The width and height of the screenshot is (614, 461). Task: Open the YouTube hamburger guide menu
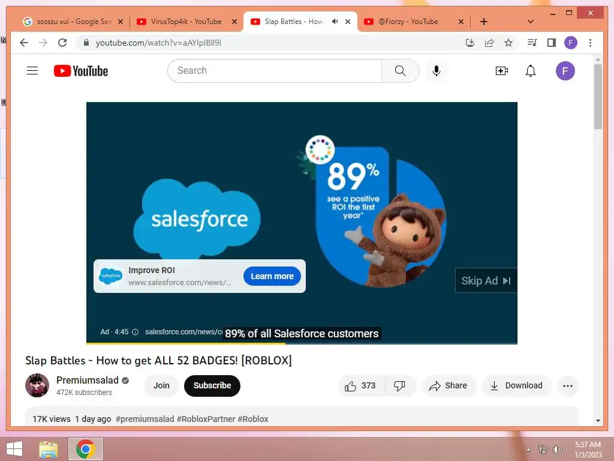click(x=32, y=71)
